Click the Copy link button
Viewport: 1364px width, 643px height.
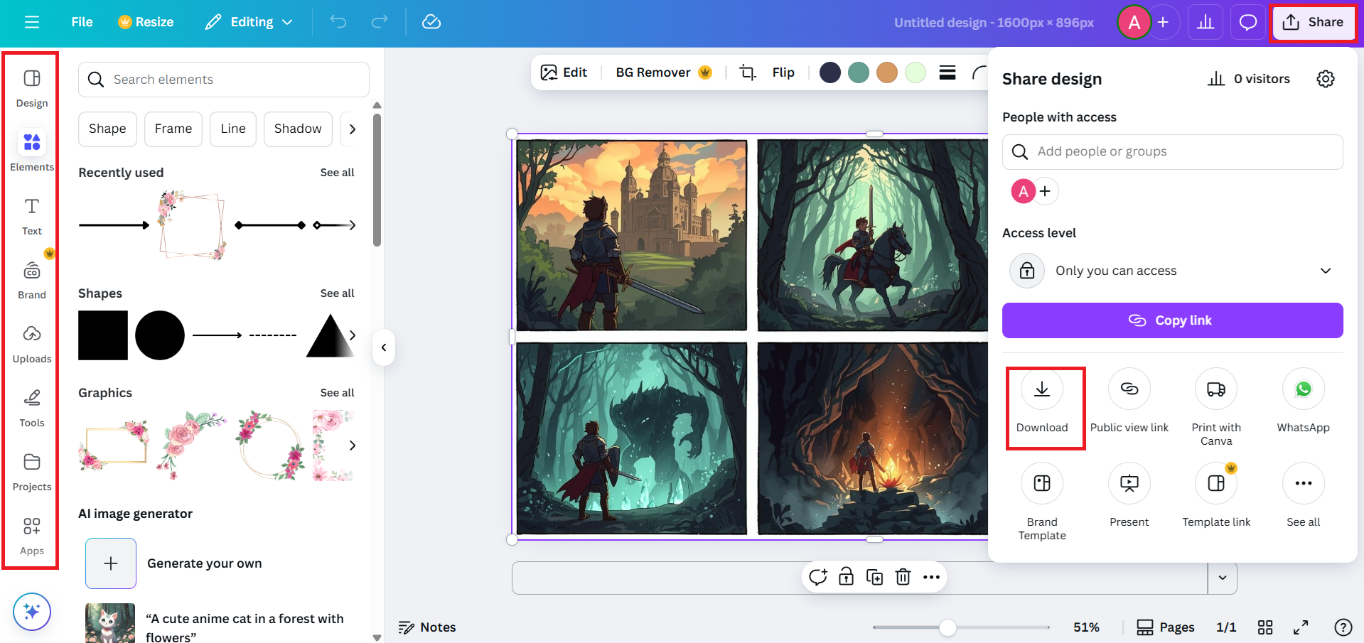pos(1172,320)
